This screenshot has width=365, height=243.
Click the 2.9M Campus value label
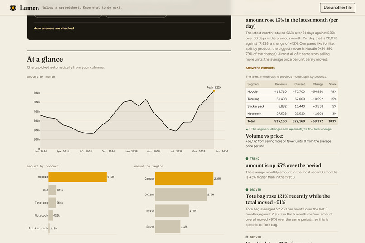pyautogui.click(x=217, y=179)
